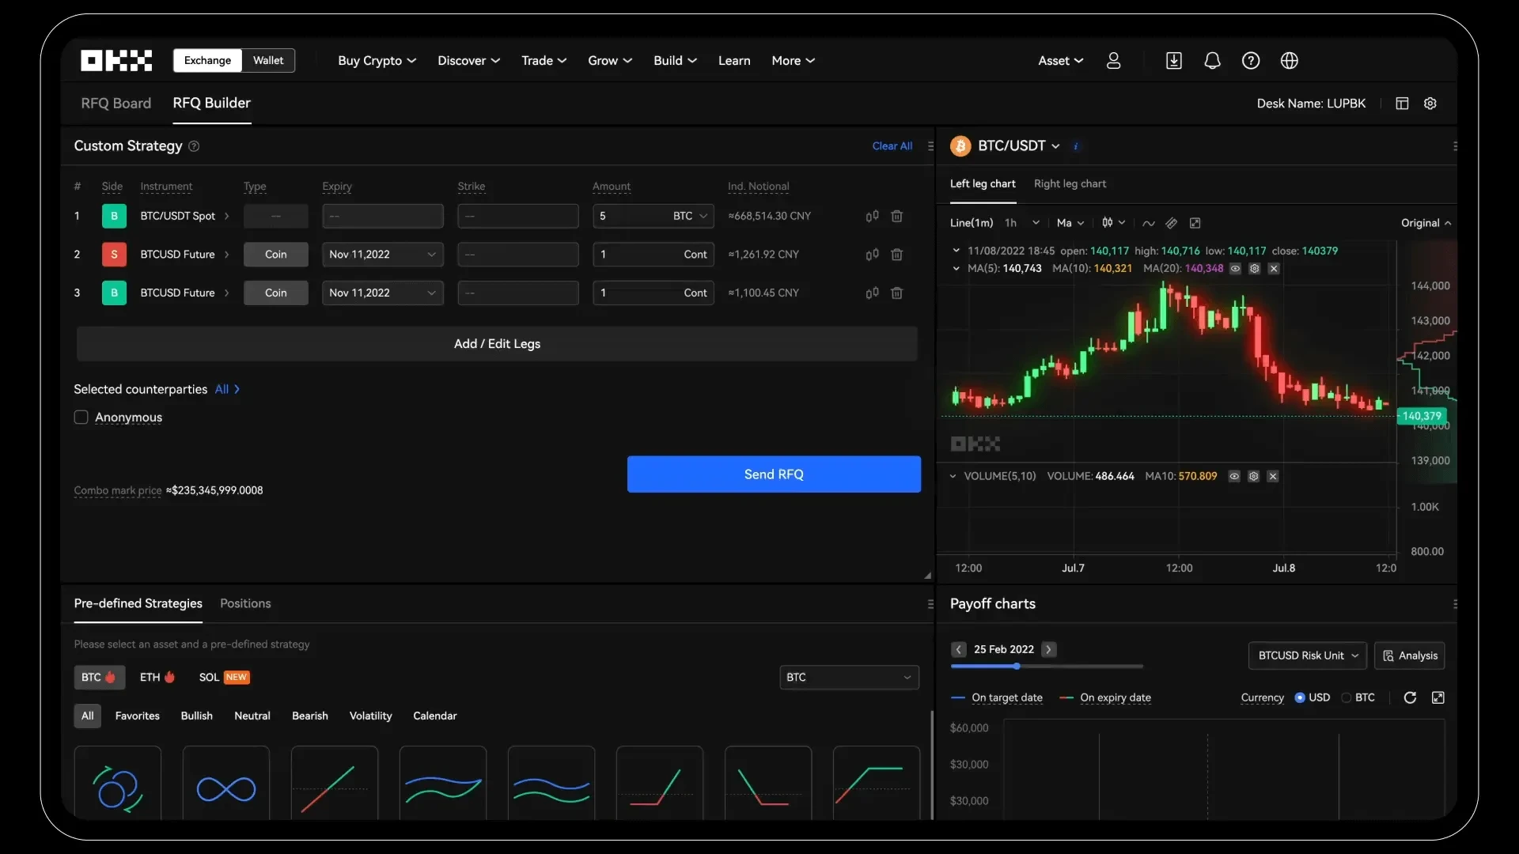1519x854 pixels.
Task: Click the RFQ Builder settings gear icon
Action: [x=1430, y=104]
